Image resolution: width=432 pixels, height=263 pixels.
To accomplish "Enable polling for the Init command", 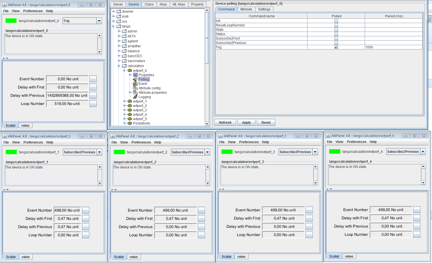I will (x=336, y=21).
